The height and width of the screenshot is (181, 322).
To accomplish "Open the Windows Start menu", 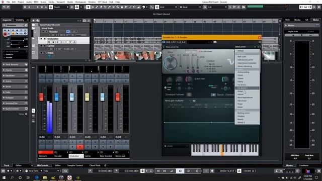I will [4, 177].
